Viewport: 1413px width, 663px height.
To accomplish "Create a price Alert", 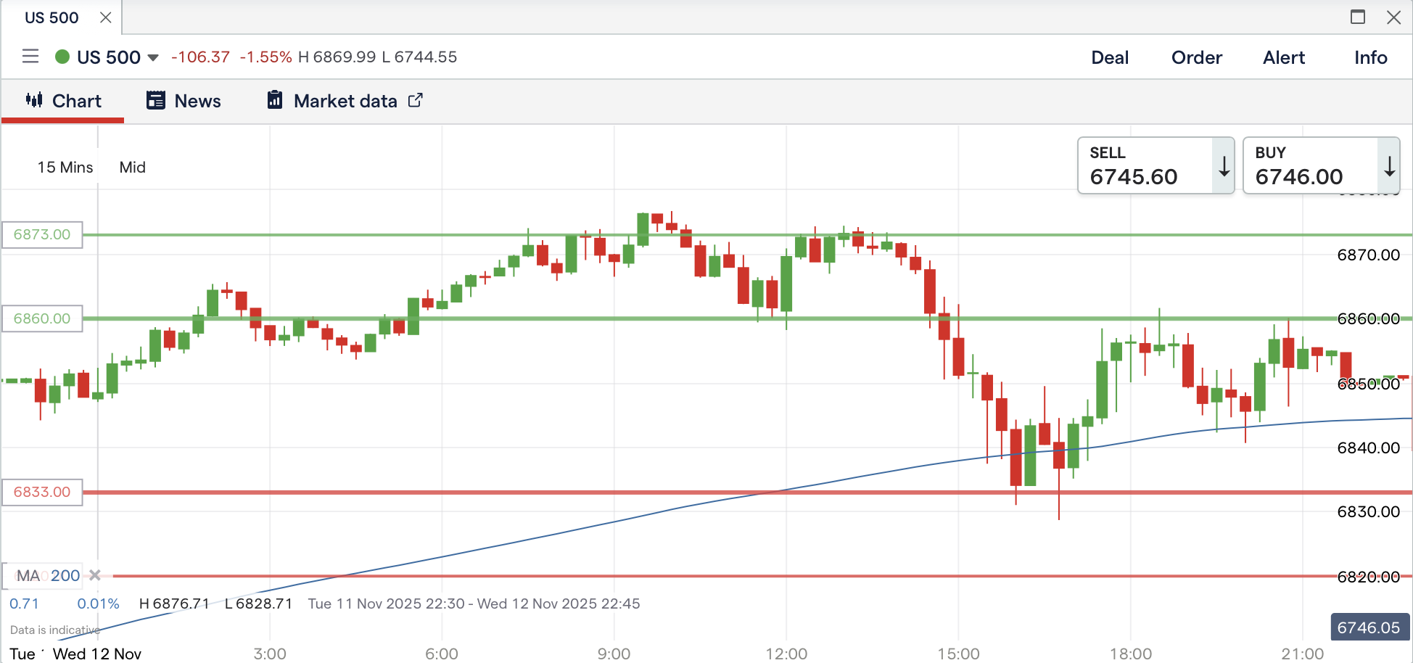I will (x=1284, y=57).
